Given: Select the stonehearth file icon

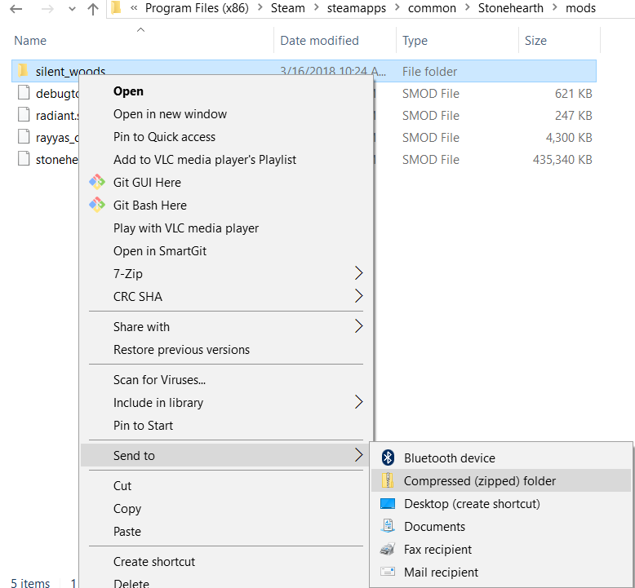Looking at the screenshot, I should 24,159.
